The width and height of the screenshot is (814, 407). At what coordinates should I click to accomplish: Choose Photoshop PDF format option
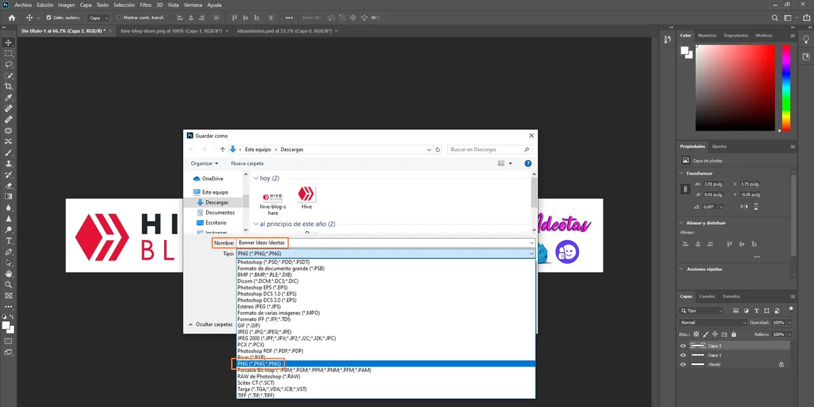tap(386, 351)
